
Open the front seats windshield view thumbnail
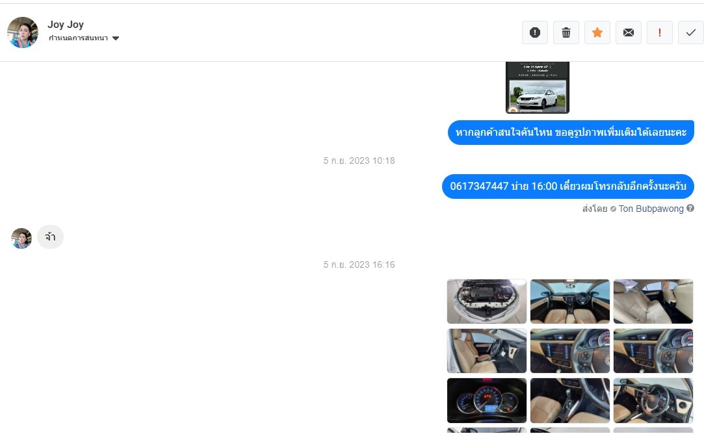click(x=569, y=301)
